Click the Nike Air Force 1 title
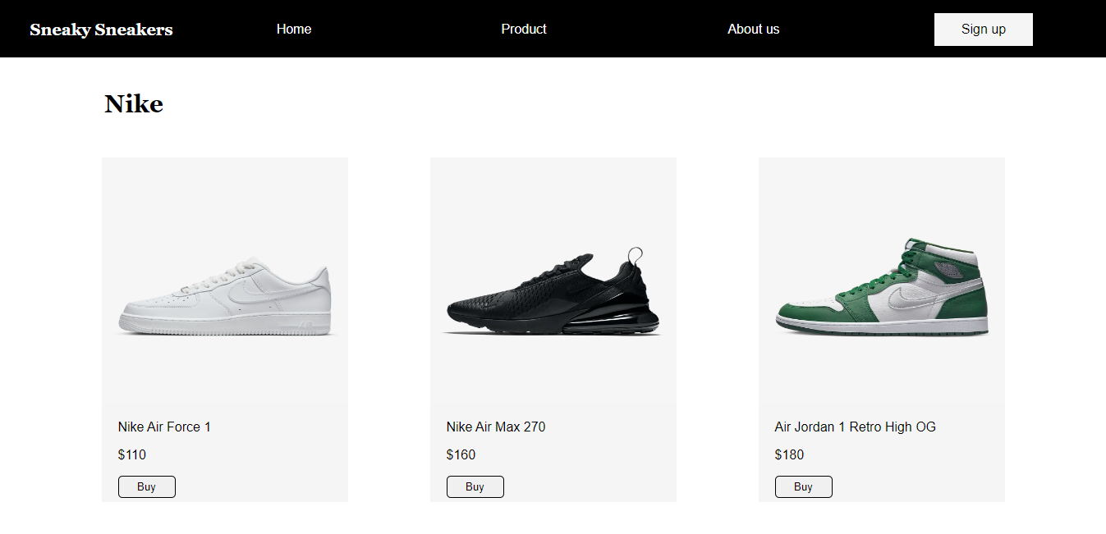This screenshot has height=534, width=1106. pos(164,427)
